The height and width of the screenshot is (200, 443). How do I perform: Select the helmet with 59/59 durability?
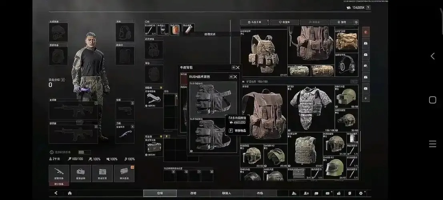[347, 96]
